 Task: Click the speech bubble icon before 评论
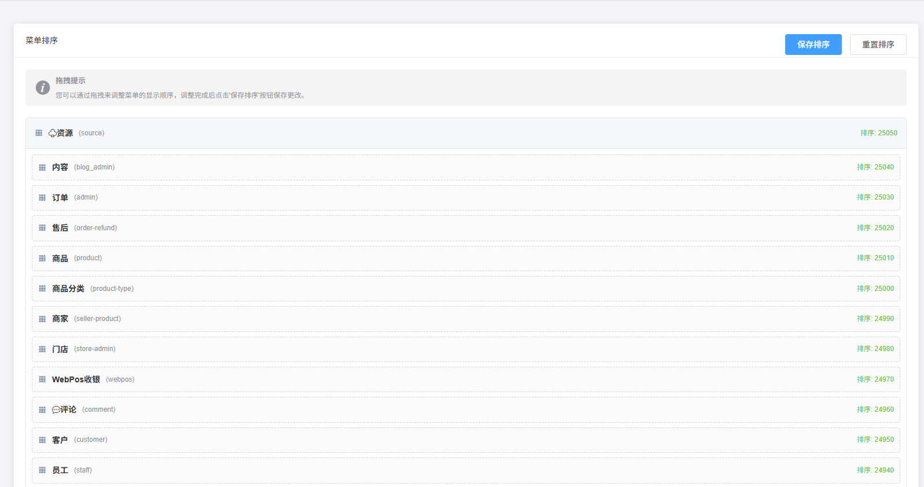point(56,409)
